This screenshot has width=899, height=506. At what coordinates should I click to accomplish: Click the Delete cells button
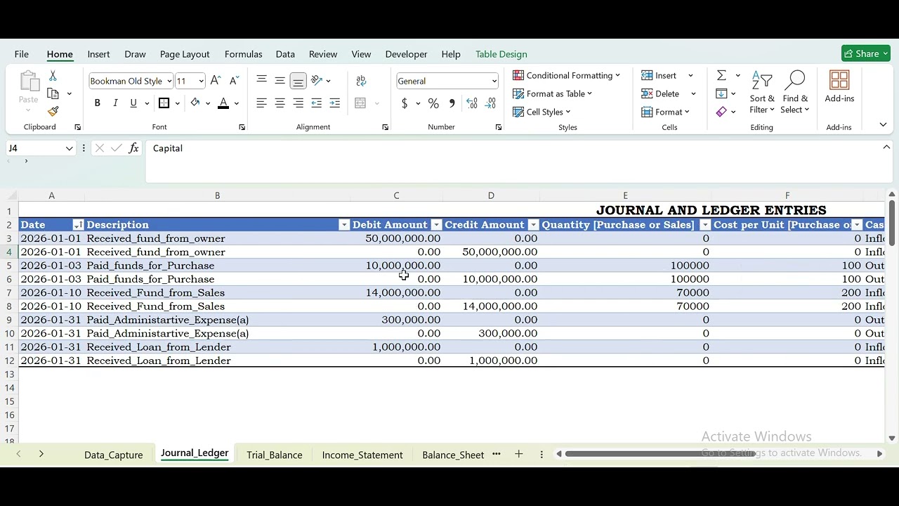661,93
